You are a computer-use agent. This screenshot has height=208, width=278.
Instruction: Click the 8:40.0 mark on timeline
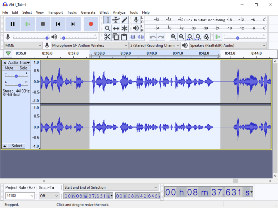152,53
